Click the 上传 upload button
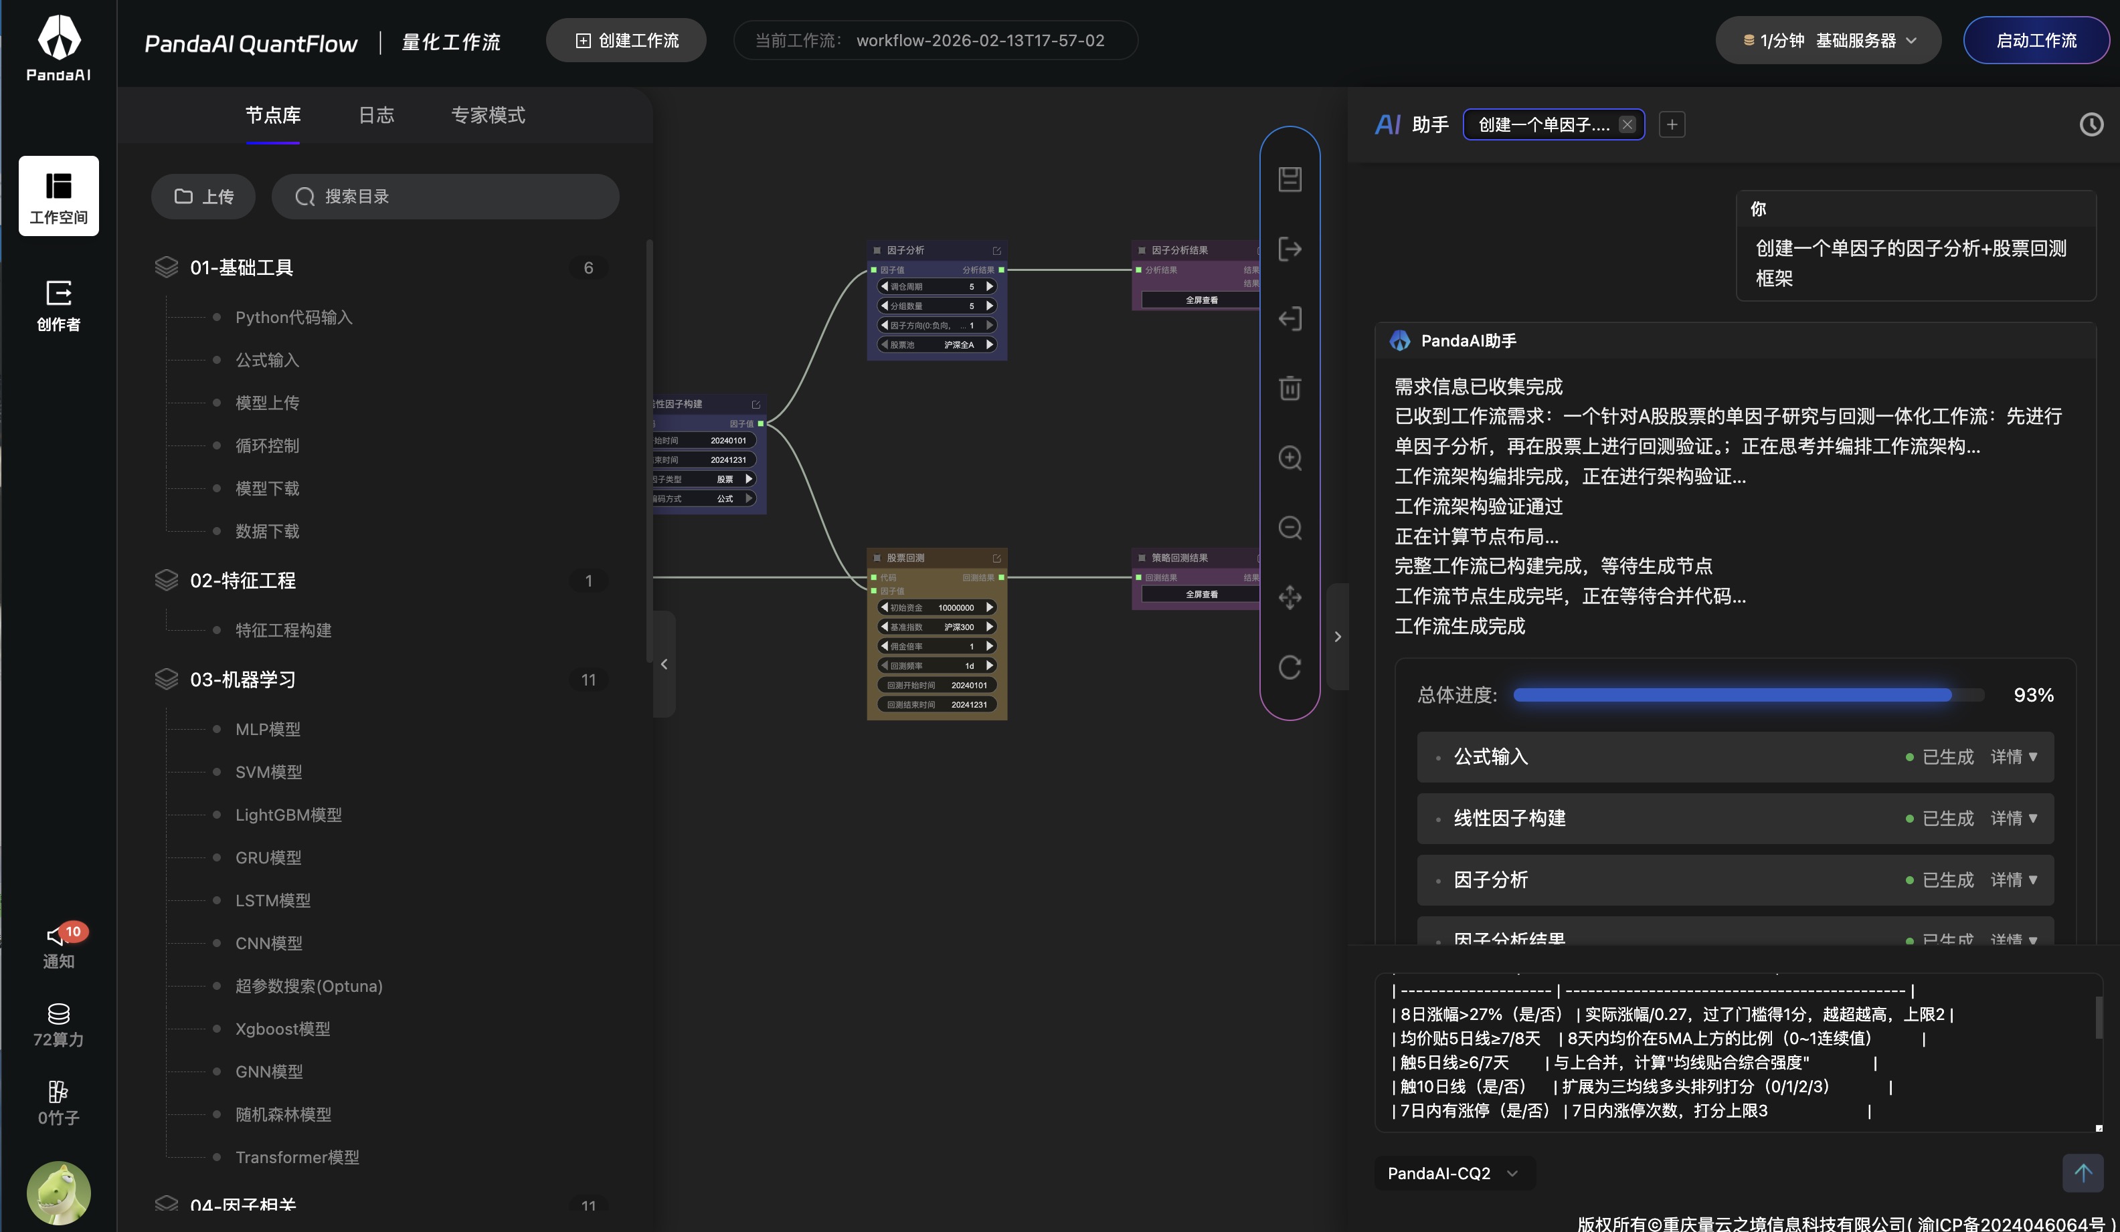This screenshot has width=2120, height=1232. (203, 197)
